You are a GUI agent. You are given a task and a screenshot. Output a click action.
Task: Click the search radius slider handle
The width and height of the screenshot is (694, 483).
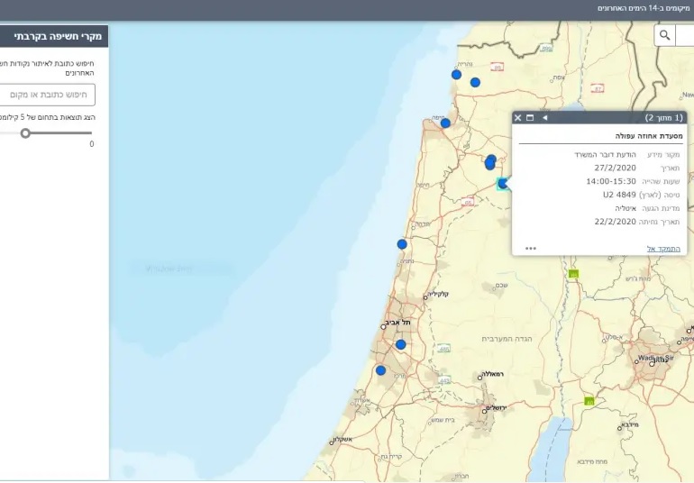pos(25,133)
